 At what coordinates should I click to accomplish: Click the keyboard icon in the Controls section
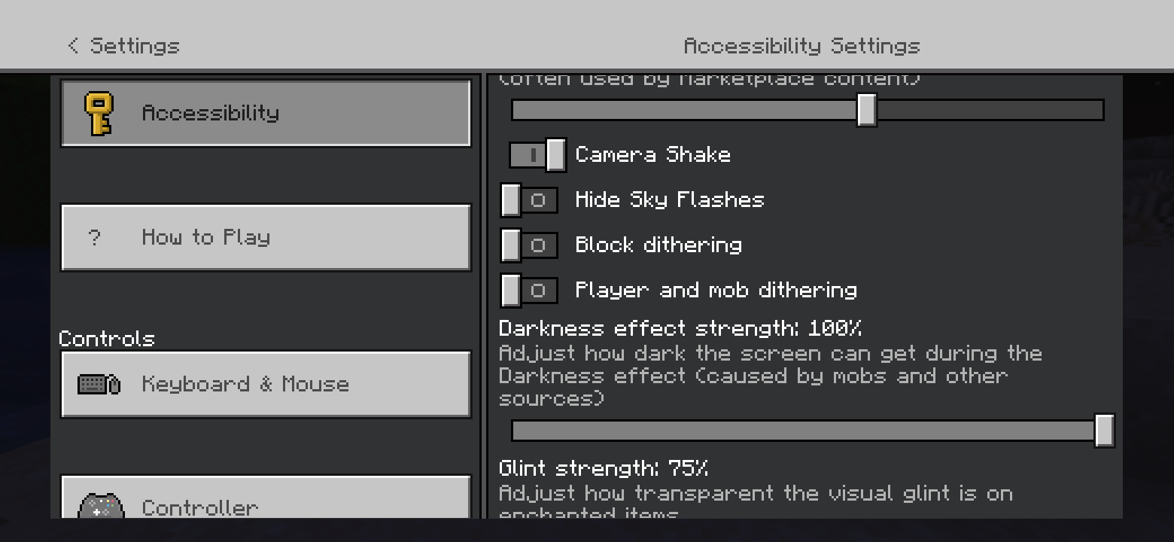coord(99,385)
